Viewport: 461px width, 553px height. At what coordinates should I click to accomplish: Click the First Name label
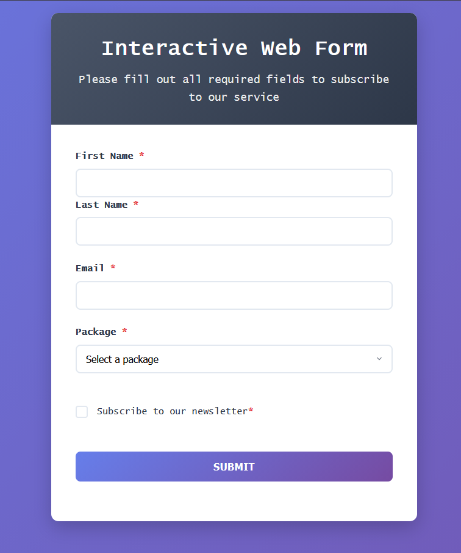click(x=104, y=156)
